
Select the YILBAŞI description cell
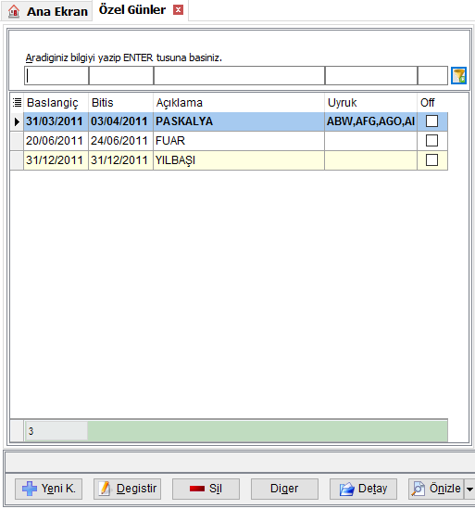pos(239,160)
